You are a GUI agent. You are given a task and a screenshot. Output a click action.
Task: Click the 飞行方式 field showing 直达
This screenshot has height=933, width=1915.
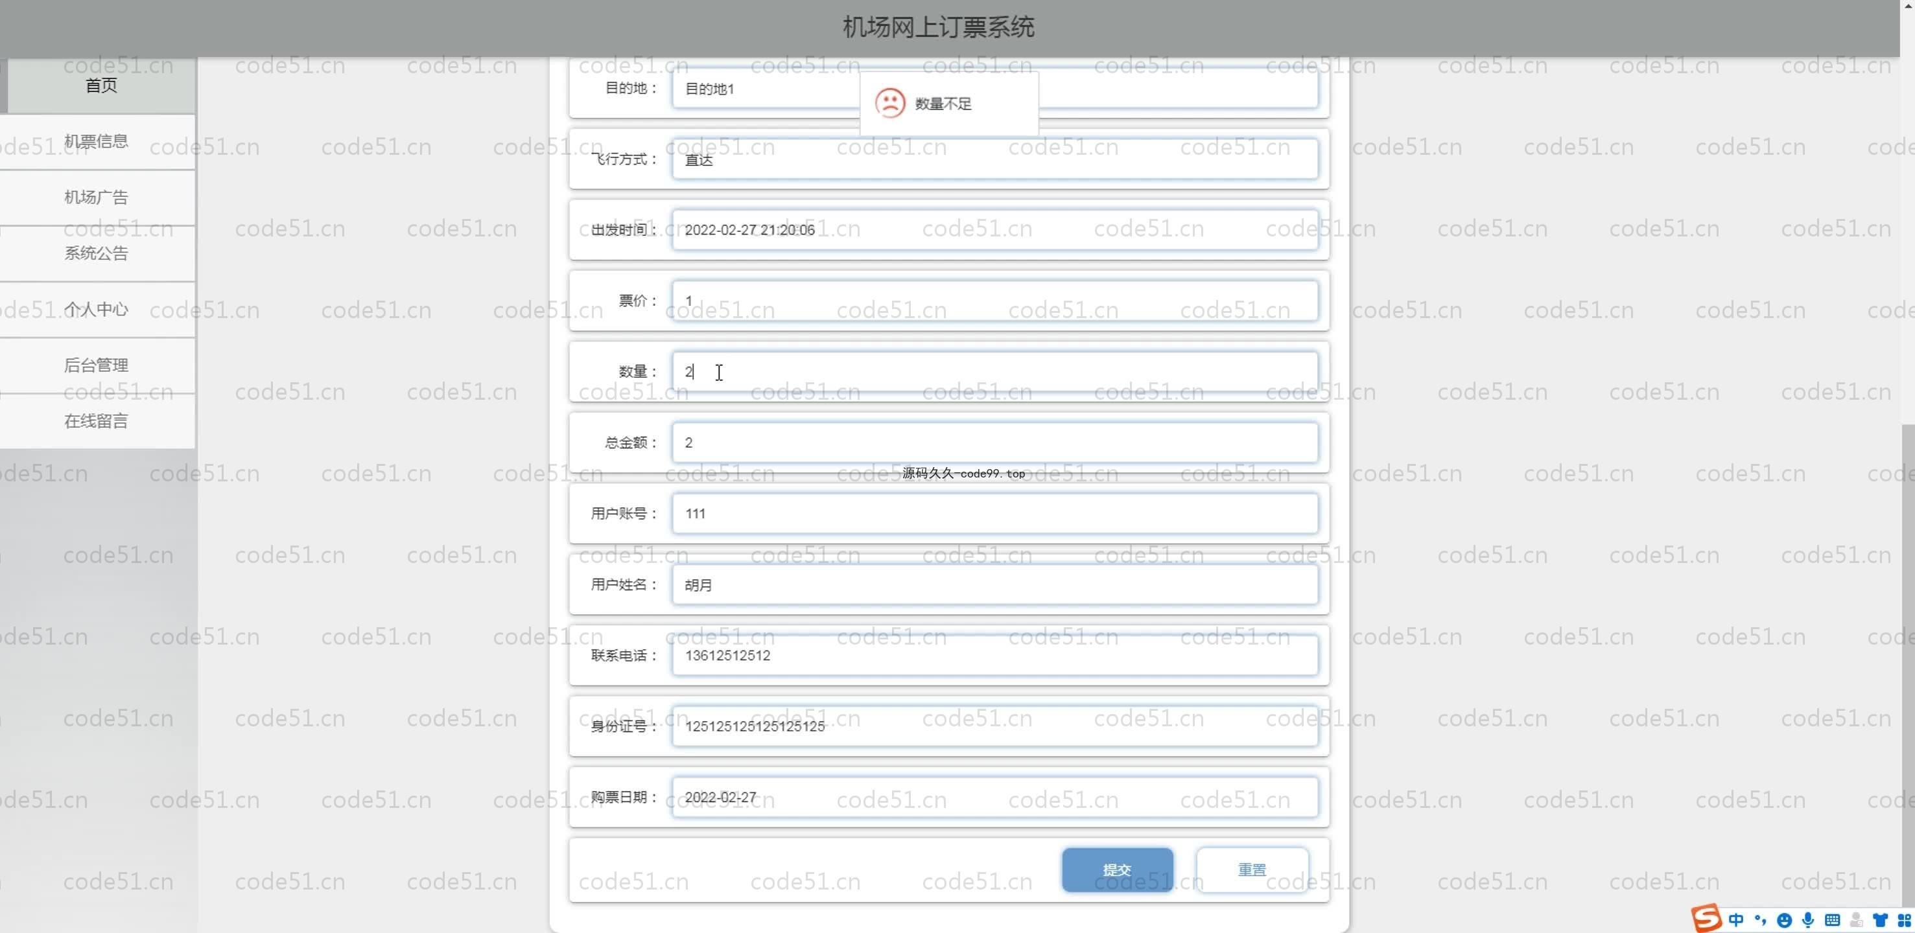pos(994,159)
